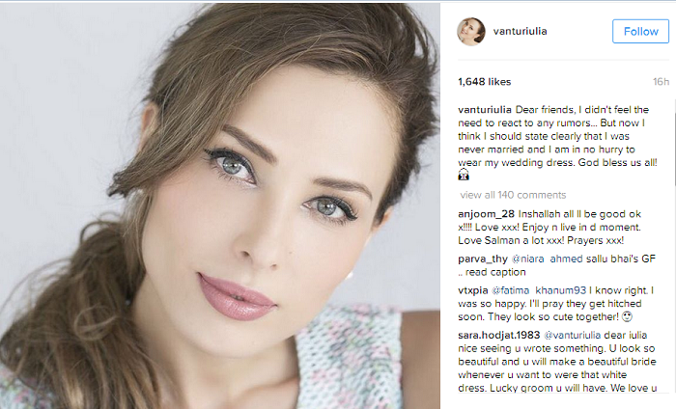
Task: Open the vanturiulia username in the header
Action: (x=520, y=32)
